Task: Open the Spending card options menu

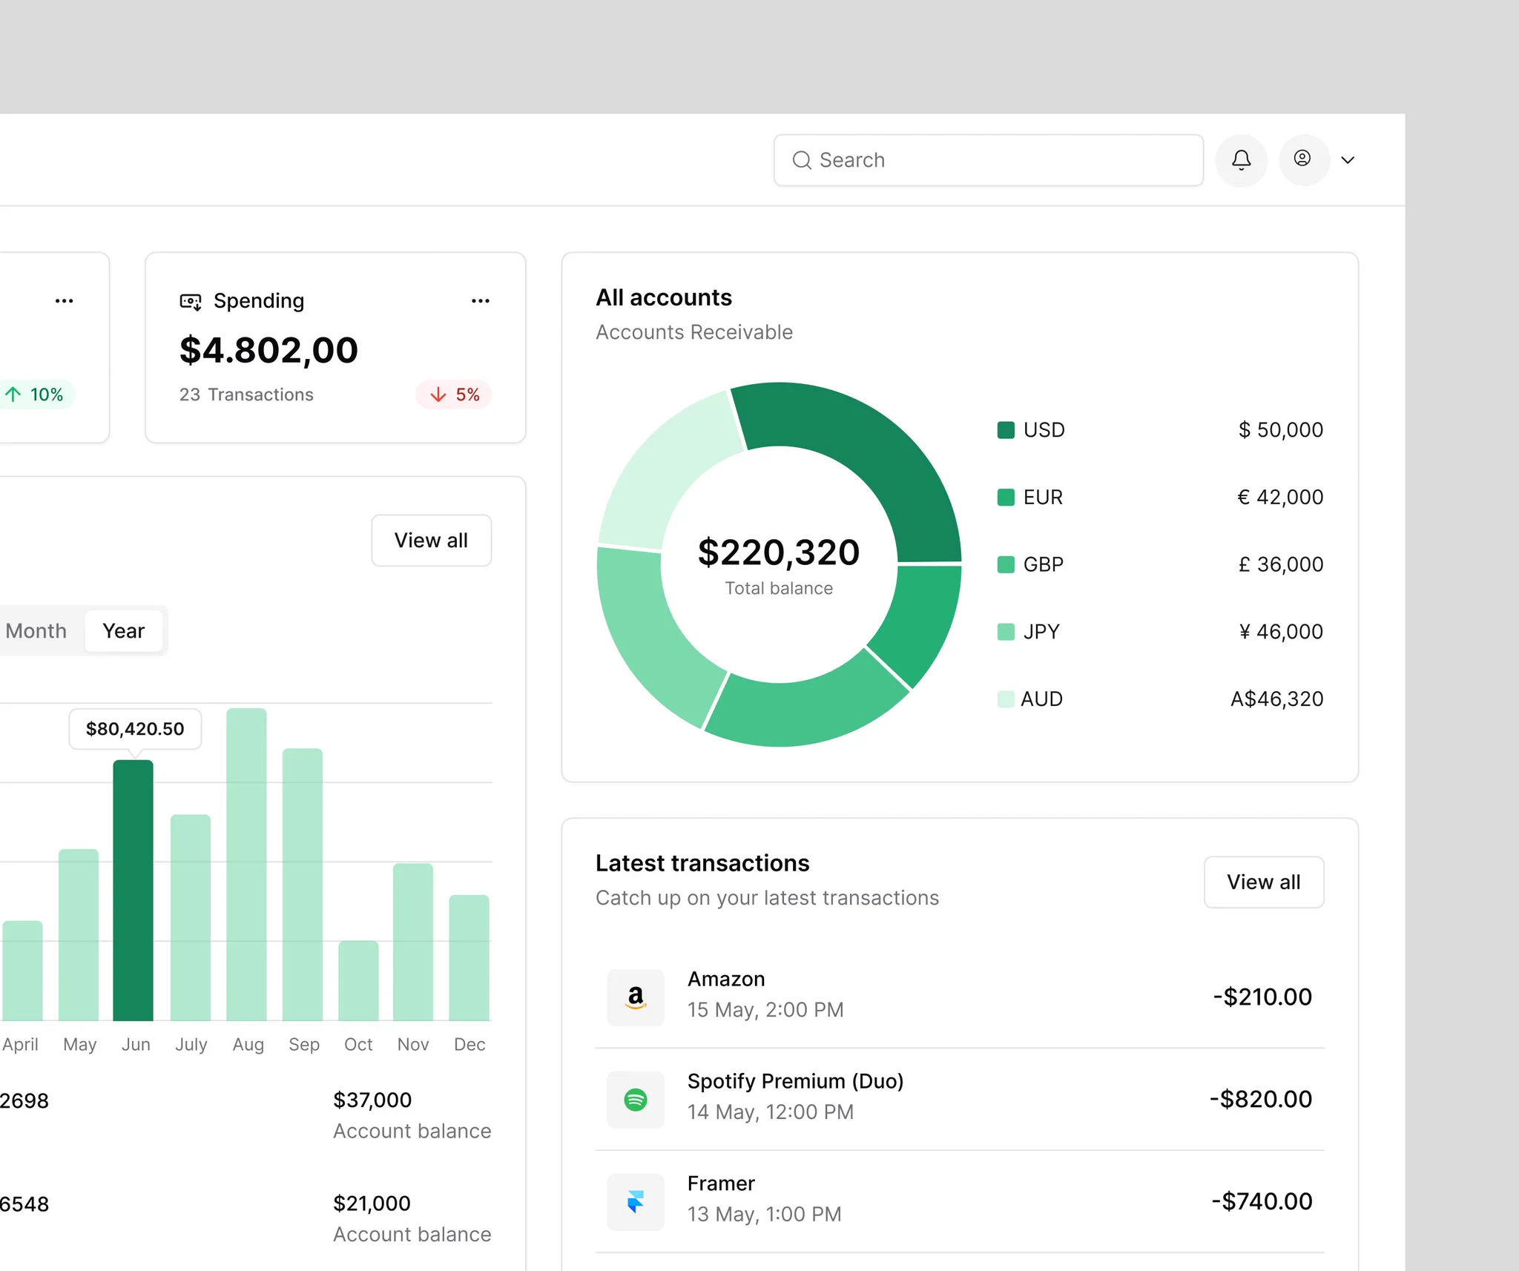Action: click(481, 300)
